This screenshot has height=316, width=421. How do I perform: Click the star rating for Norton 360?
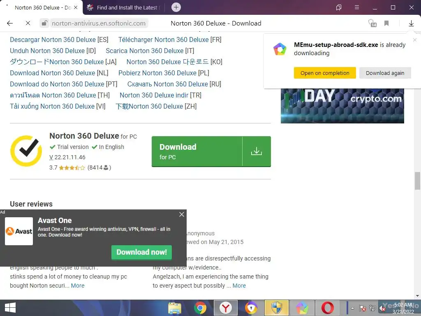click(x=72, y=168)
